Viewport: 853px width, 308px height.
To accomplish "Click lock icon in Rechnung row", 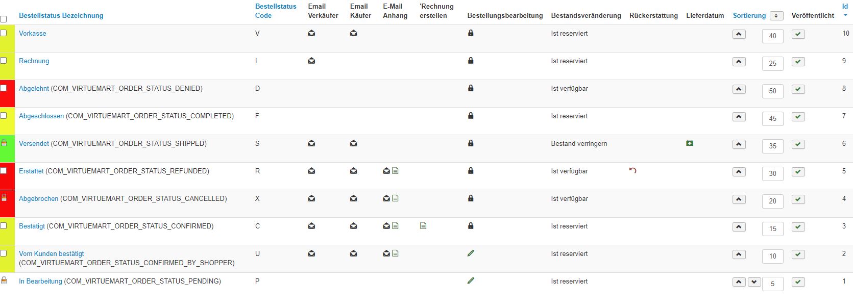I will click(471, 61).
